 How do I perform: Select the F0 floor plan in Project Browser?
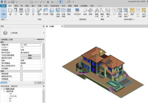pos(10,98)
